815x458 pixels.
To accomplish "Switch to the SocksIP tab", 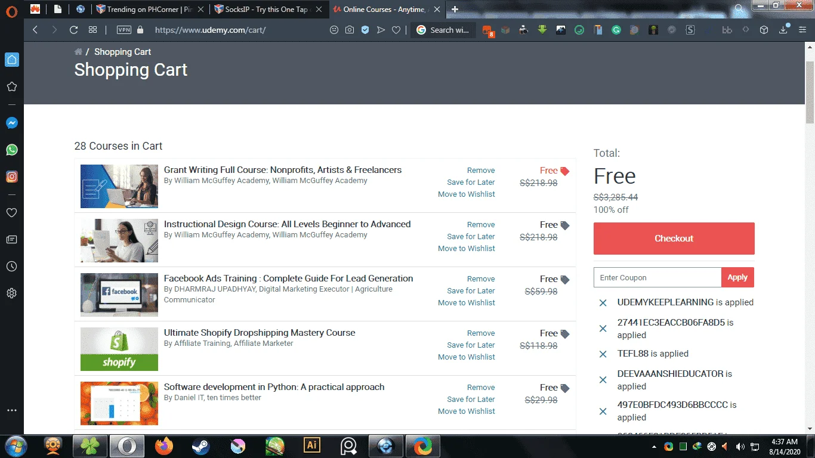I will [x=268, y=10].
